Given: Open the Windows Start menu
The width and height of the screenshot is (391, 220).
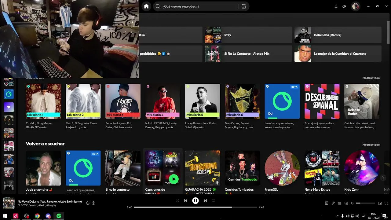Looking at the screenshot, I should click(x=5, y=216).
